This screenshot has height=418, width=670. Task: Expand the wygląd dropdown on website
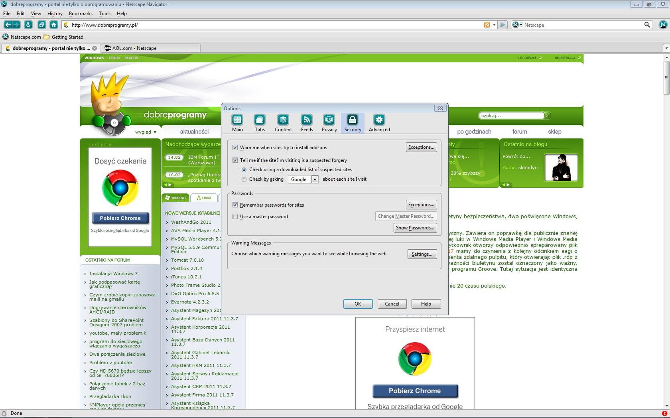[x=146, y=132]
